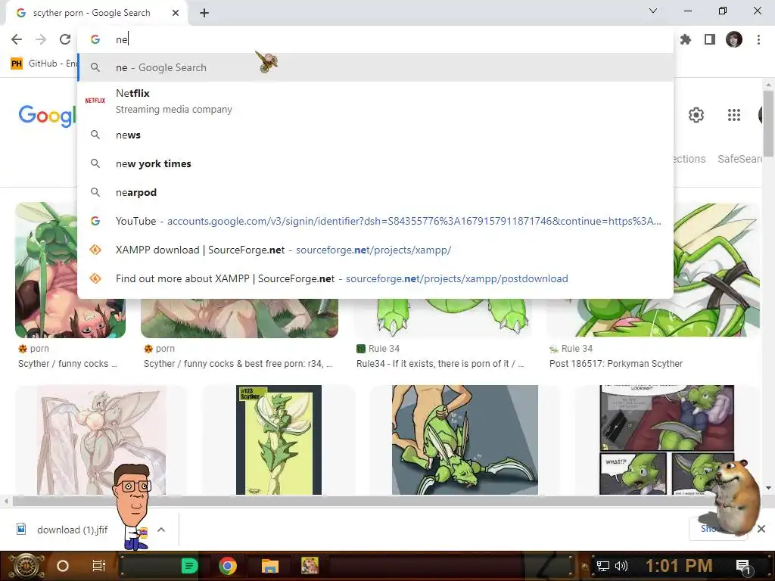
Task: Open 'Find out more about XAMPP' suggestion
Action: [x=375, y=278]
